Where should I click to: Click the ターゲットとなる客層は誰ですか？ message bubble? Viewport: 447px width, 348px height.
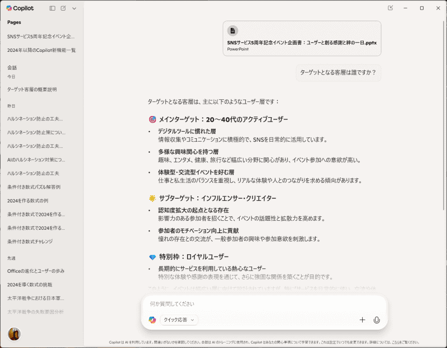point(337,73)
